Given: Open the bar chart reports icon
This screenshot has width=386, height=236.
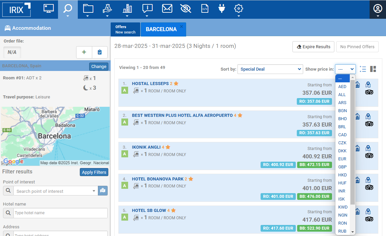Looking at the screenshot, I should 127,9.
